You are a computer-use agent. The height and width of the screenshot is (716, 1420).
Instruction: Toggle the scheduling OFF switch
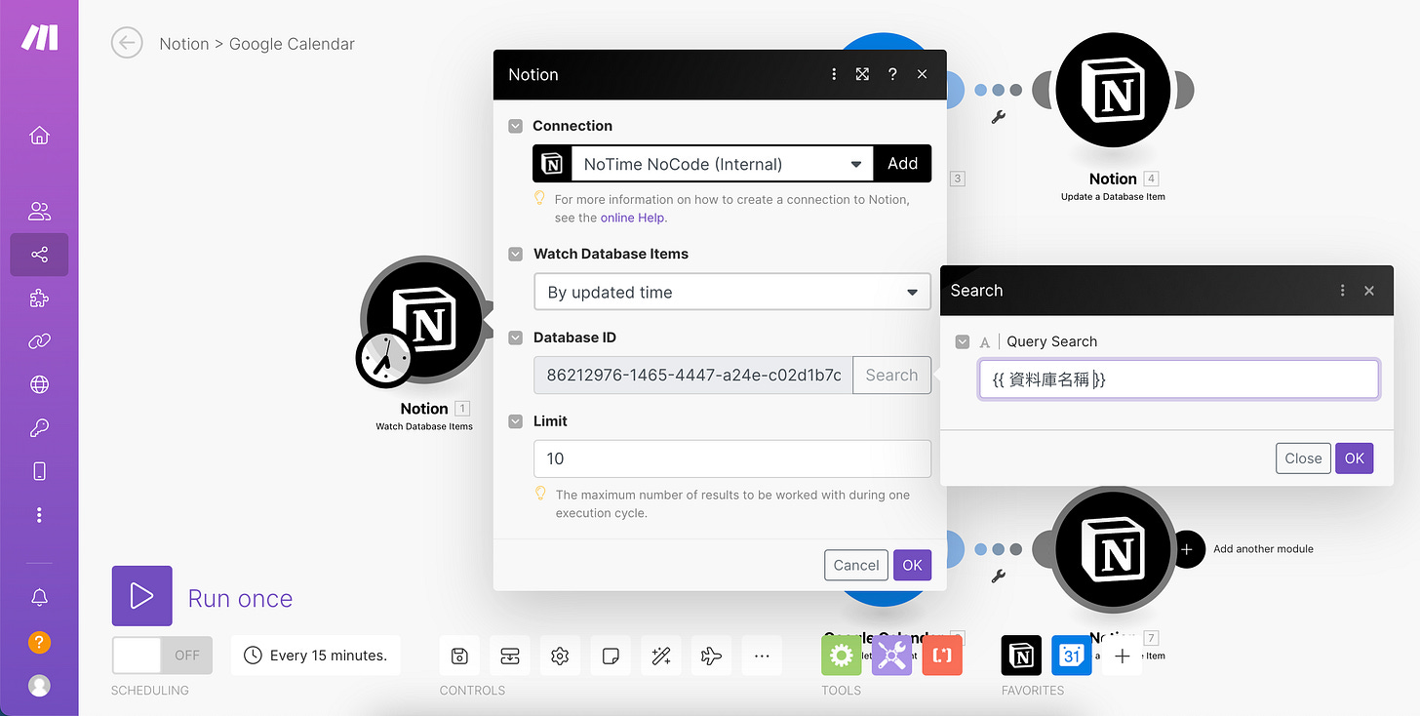(x=162, y=655)
